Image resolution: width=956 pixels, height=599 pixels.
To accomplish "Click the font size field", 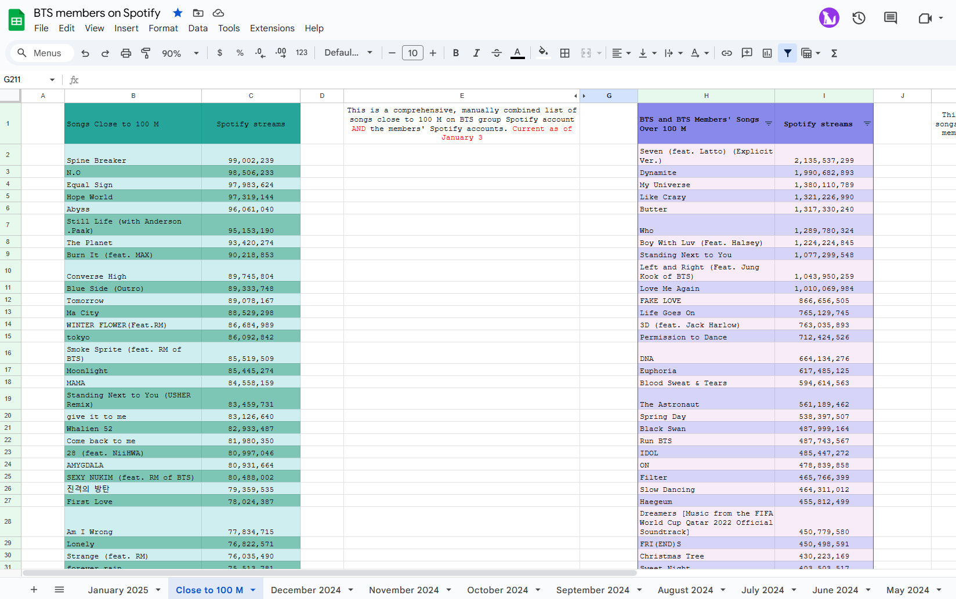I will pyautogui.click(x=412, y=53).
